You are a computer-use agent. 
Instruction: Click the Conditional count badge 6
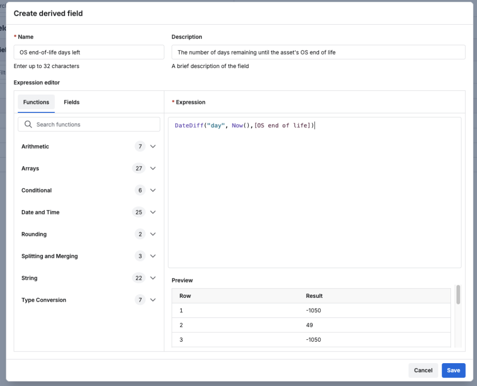coord(140,190)
